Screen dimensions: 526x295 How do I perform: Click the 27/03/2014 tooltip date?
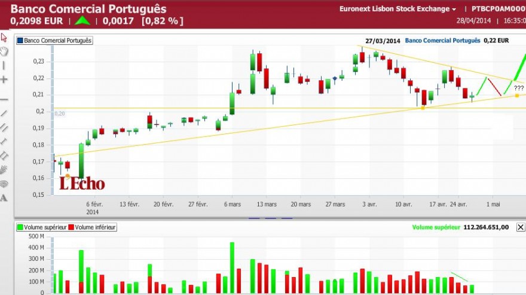383,41
